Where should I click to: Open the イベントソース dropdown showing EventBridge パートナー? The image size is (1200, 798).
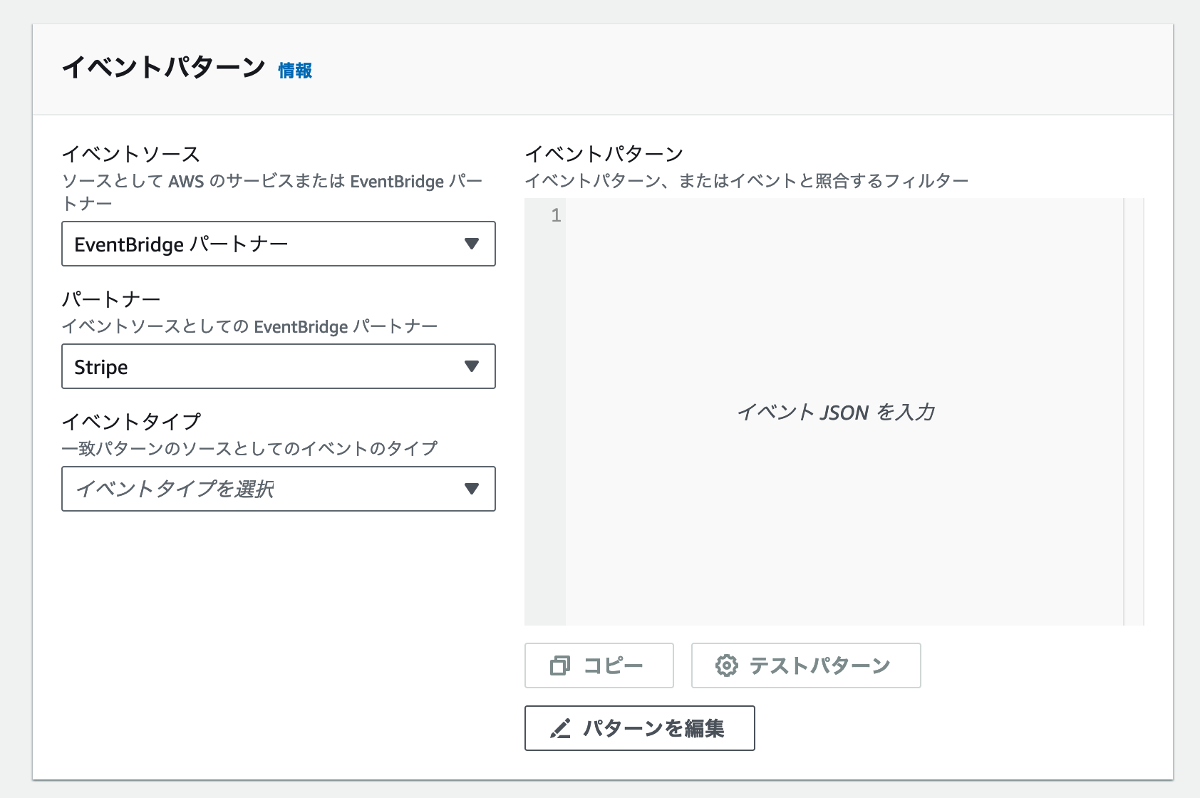tap(279, 244)
